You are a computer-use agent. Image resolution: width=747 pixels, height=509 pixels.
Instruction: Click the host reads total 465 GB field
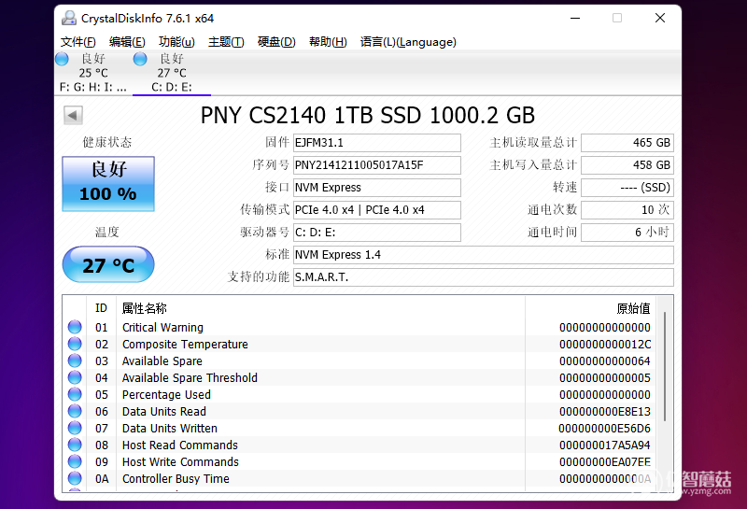point(627,143)
